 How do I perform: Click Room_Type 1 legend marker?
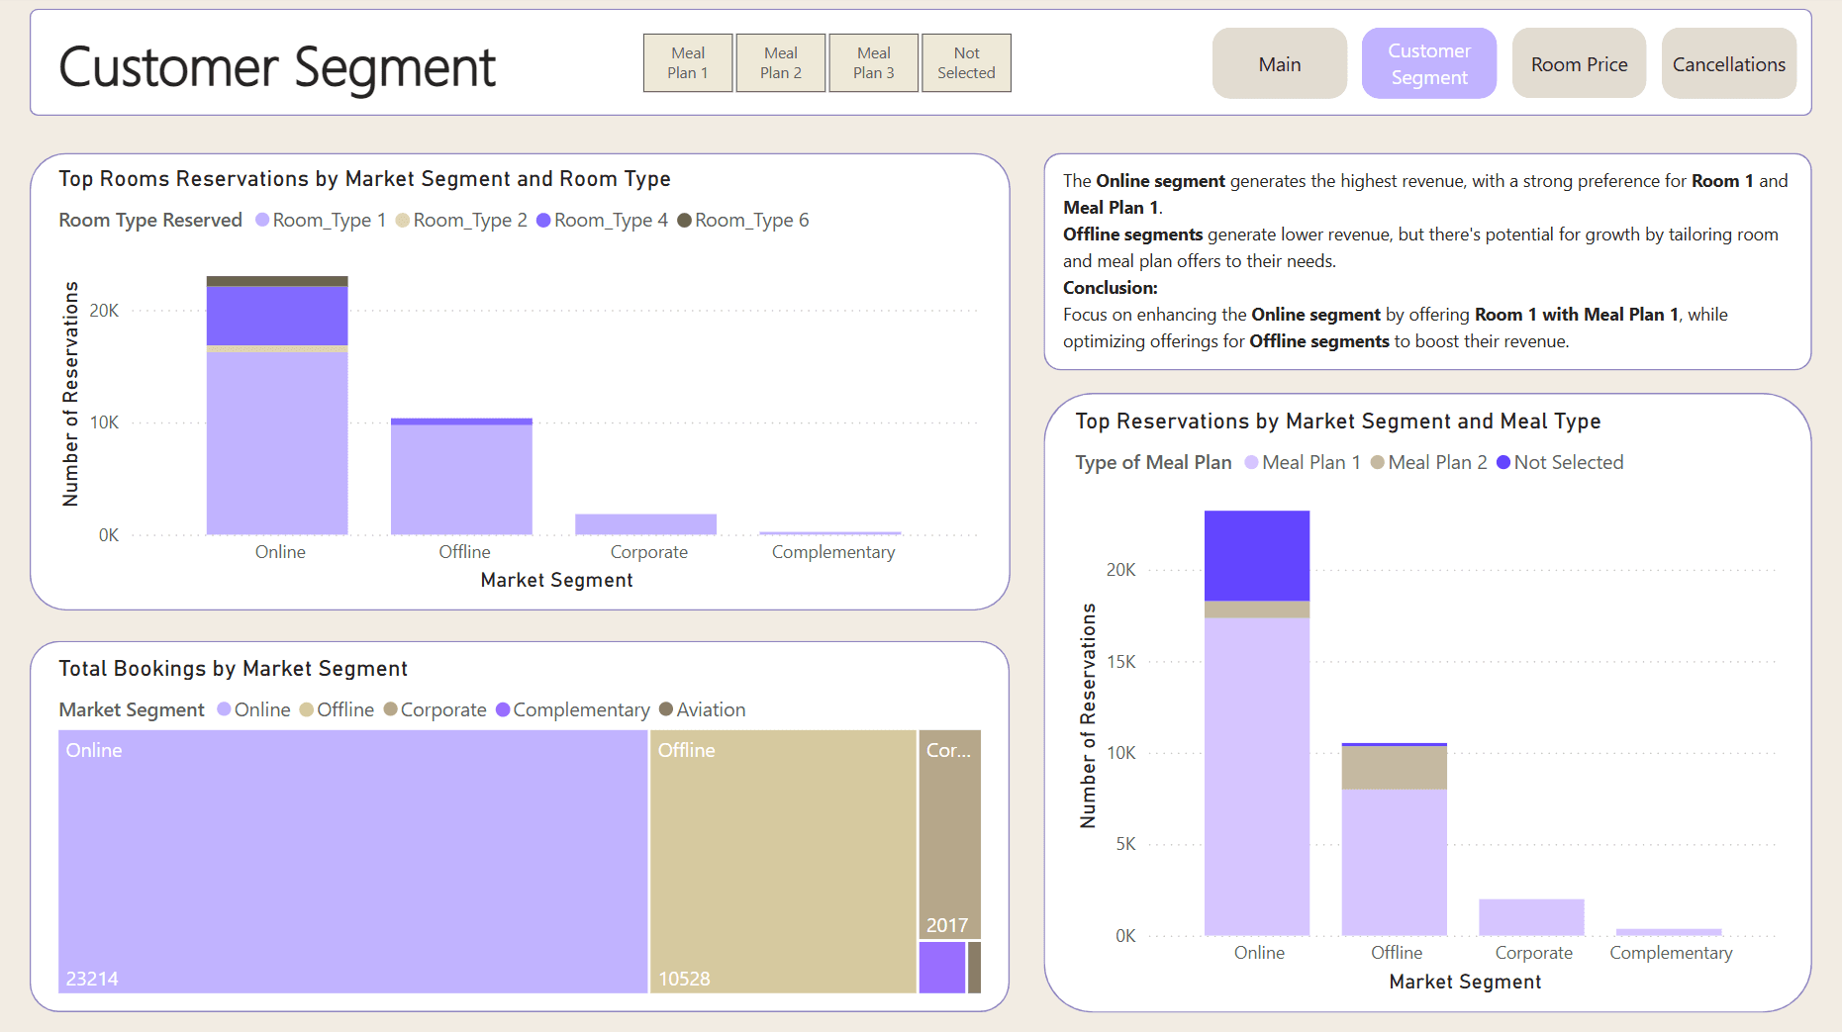pyautogui.click(x=263, y=221)
